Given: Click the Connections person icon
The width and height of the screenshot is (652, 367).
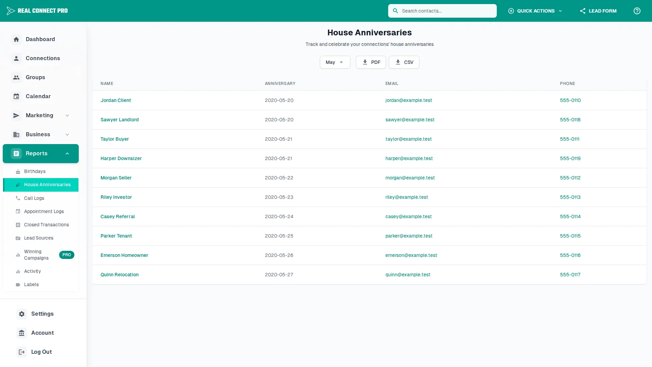Looking at the screenshot, I should click(x=16, y=58).
